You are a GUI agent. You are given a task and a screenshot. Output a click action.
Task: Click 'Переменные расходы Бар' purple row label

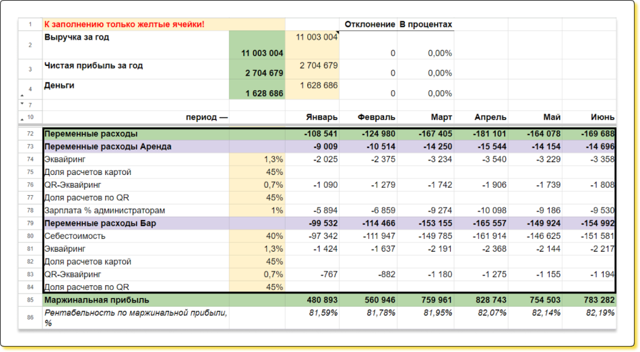(x=135, y=223)
